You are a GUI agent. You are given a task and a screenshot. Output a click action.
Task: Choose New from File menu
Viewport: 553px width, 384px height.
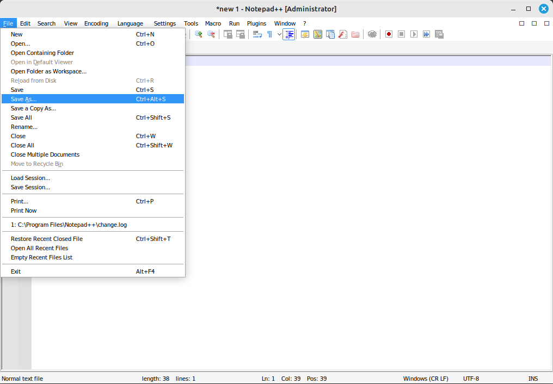point(93,34)
